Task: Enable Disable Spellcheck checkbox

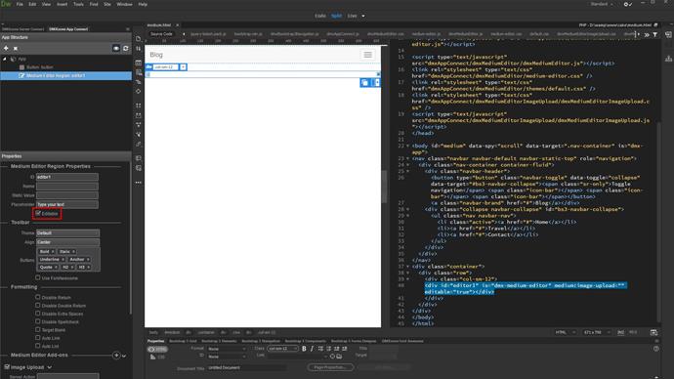Action: tap(38, 321)
